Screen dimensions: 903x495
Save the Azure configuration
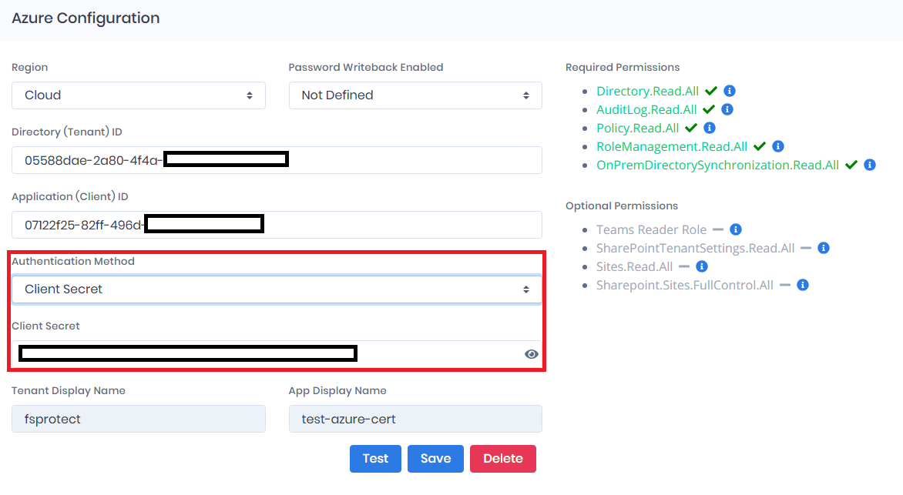click(x=435, y=459)
